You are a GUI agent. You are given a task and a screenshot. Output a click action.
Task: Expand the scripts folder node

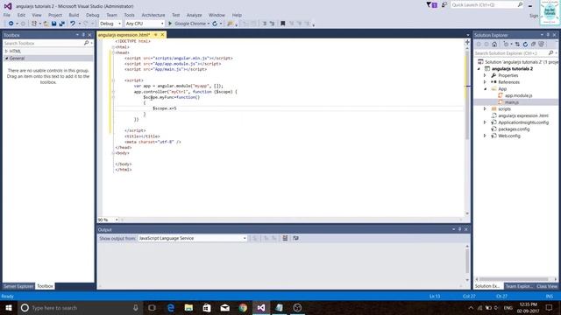[485, 108]
